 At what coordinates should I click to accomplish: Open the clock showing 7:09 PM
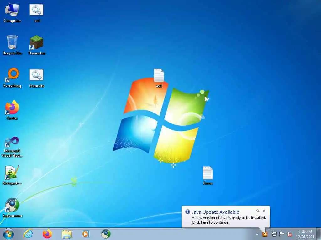tap(305, 234)
